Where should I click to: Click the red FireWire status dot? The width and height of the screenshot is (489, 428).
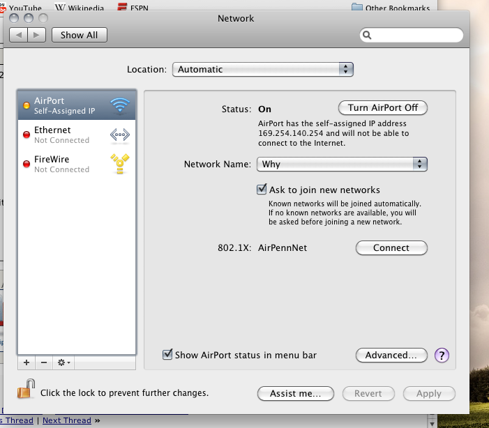pos(27,164)
